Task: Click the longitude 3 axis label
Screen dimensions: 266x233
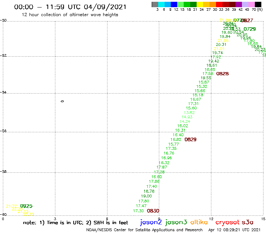Action: coord(55,219)
